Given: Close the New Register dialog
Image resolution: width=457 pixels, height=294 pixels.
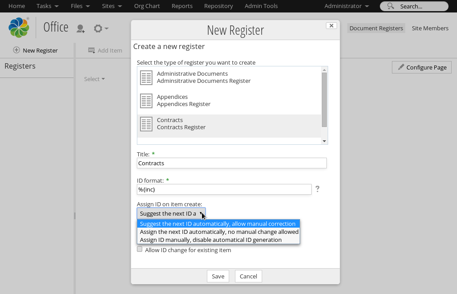Looking at the screenshot, I should point(331,26).
